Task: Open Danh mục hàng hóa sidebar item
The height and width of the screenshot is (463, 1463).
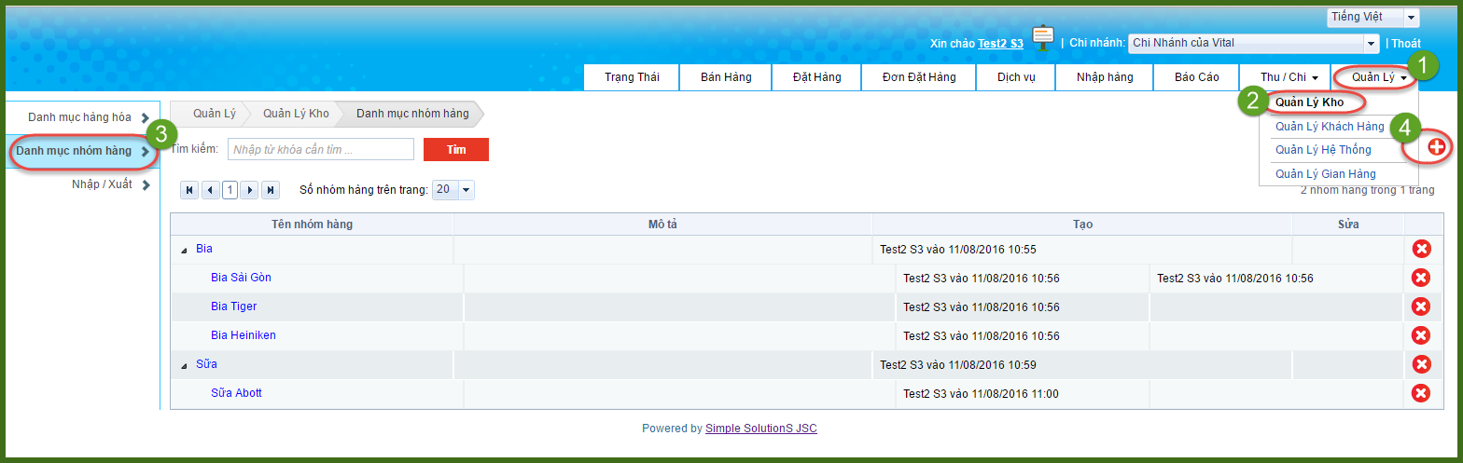Action: click(x=80, y=117)
